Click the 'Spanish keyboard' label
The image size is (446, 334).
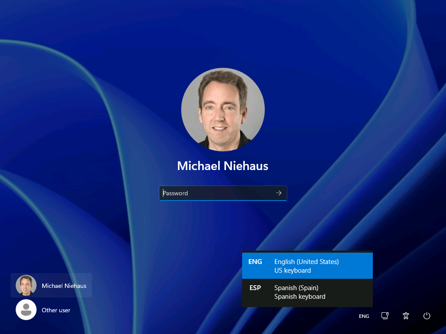click(x=300, y=297)
